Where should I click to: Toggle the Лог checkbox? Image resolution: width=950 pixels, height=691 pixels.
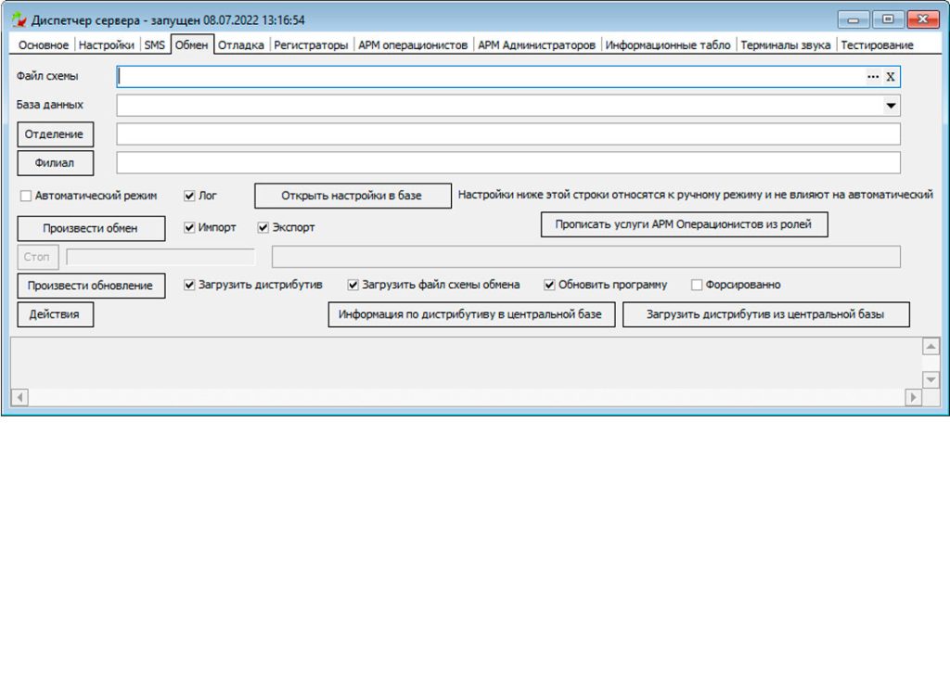(189, 196)
